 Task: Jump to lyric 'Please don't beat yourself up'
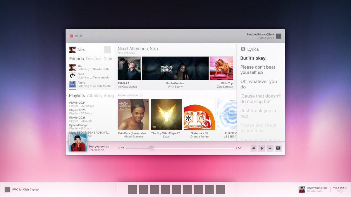coord(258,70)
